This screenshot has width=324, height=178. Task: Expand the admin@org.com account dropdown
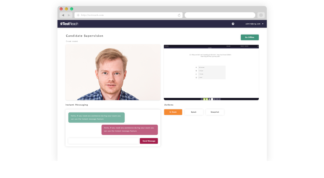point(254,24)
